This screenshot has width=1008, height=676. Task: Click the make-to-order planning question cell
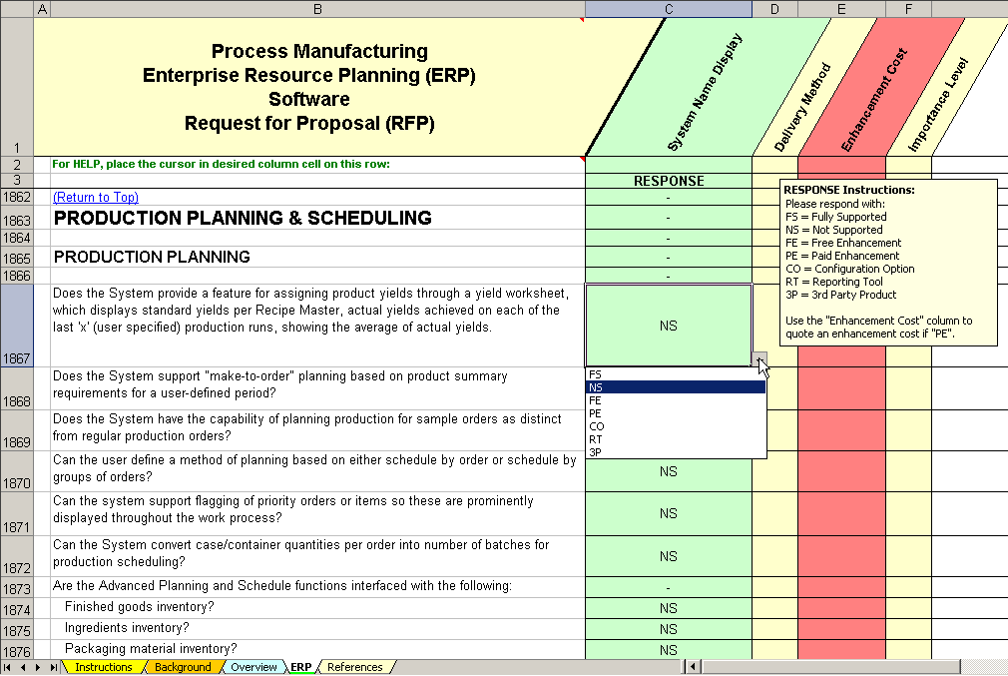(317, 388)
